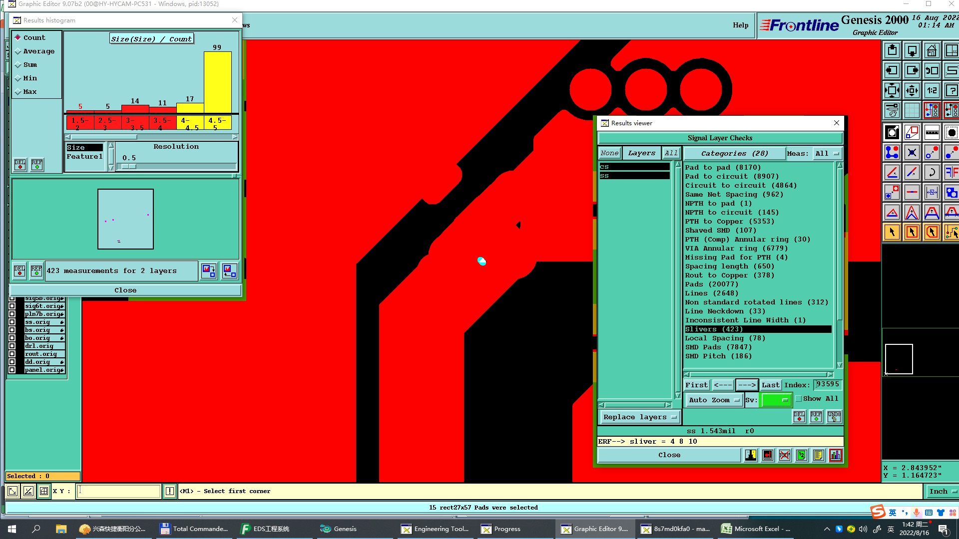Viewport: 959px width, 539px height.
Task: Select the Average radio option
Action: tap(18, 51)
